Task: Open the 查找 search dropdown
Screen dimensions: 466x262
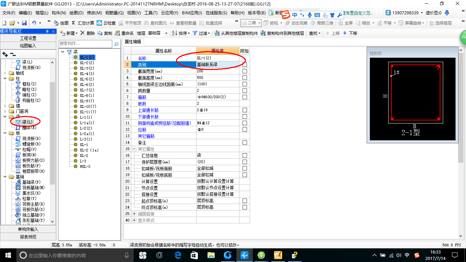Action: click(x=315, y=33)
